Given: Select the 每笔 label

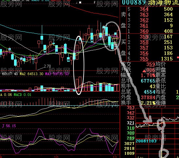Looking at the screenshot, I should coord(160,92).
